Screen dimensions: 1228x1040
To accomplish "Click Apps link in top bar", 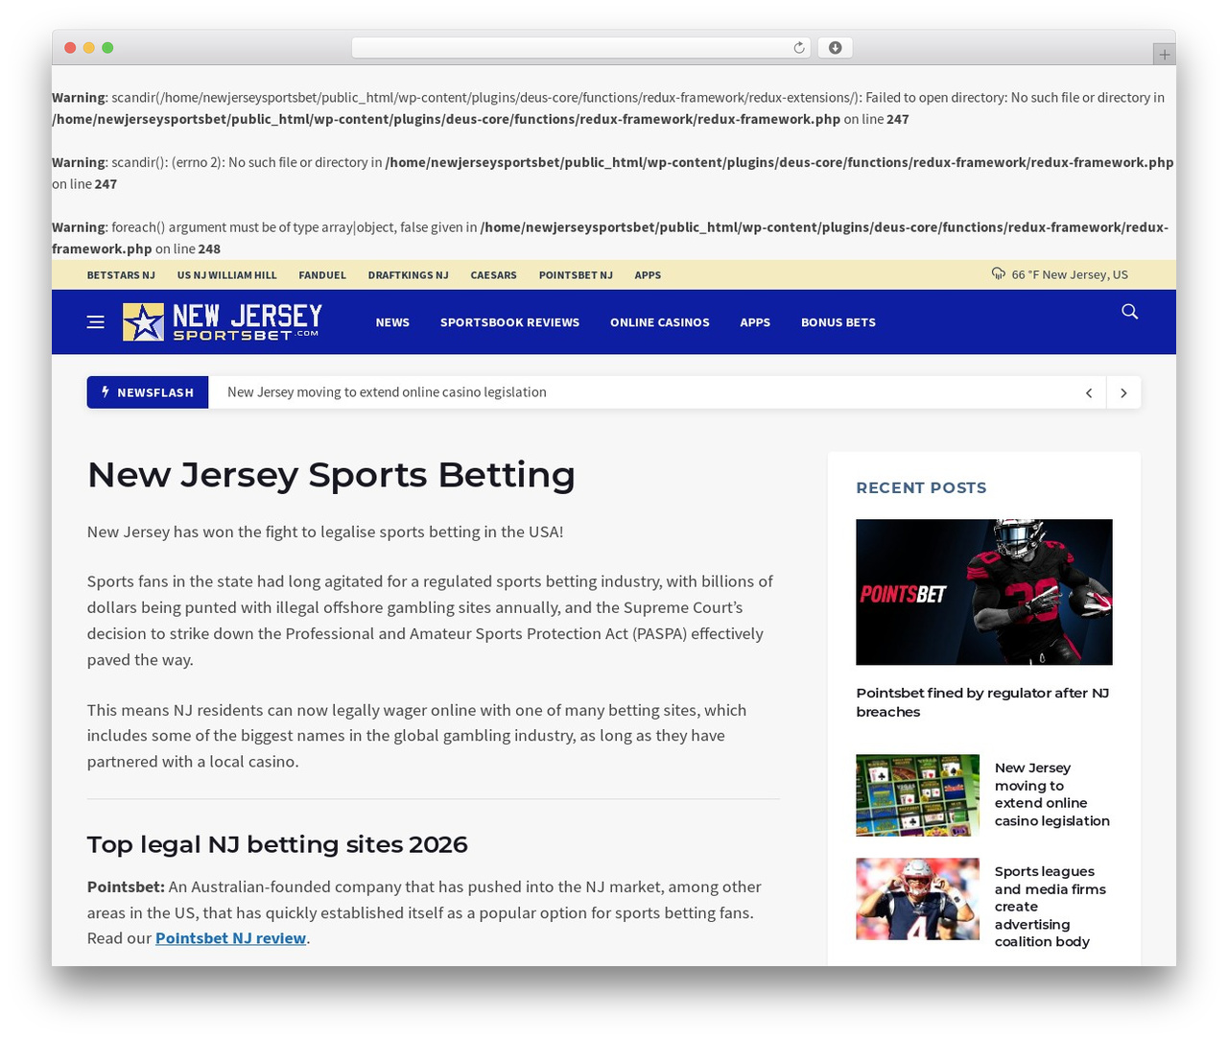I will 648,275.
